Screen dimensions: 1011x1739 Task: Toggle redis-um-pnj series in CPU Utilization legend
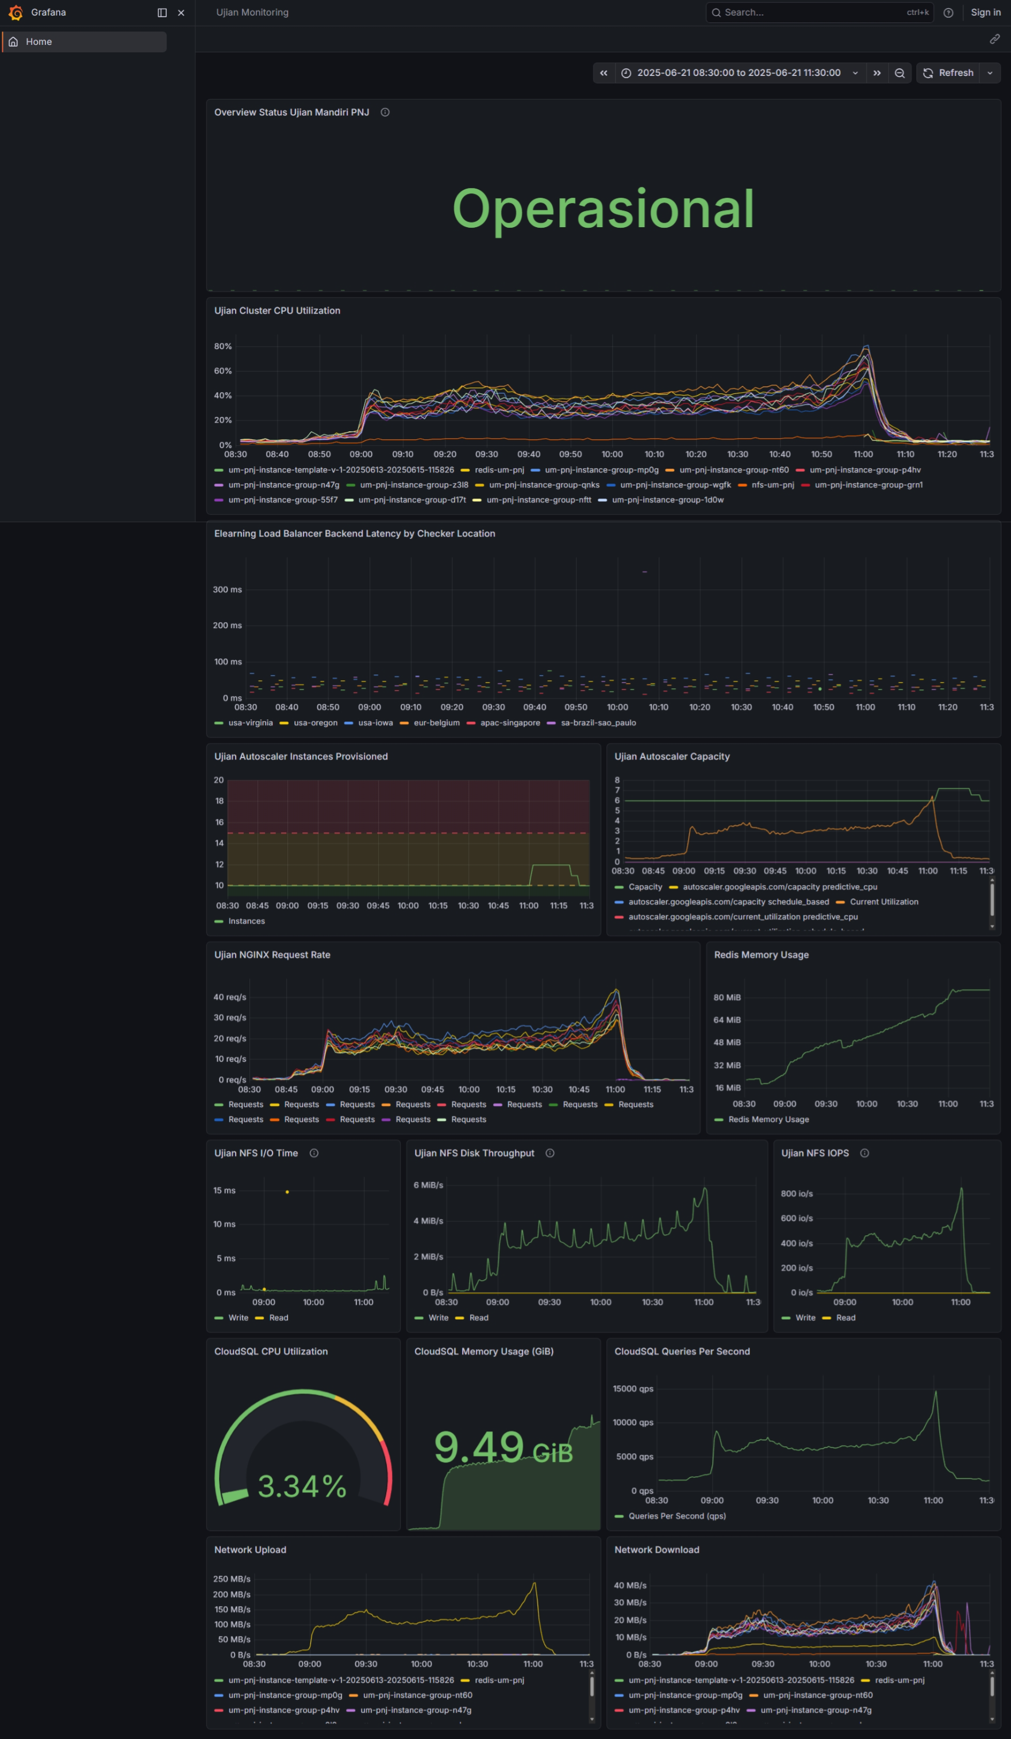[x=499, y=470]
